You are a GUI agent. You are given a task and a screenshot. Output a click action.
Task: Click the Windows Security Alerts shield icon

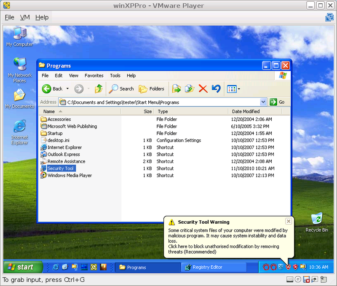click(x=296, y=267)
